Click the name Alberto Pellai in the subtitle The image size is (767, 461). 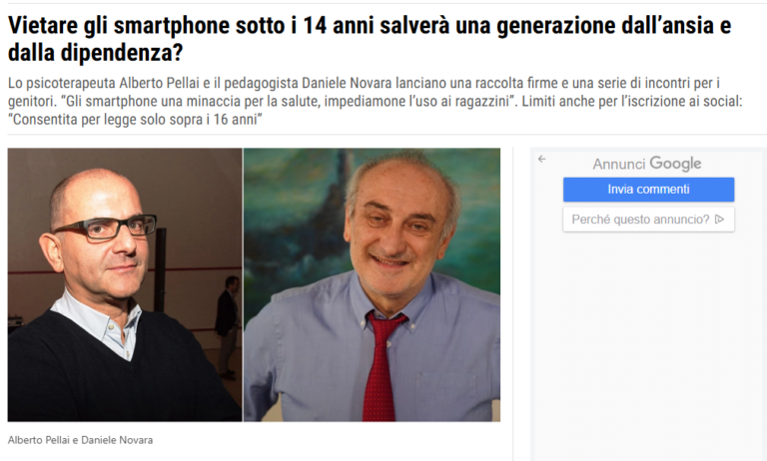pyautogui.click(x=159, y=83)
